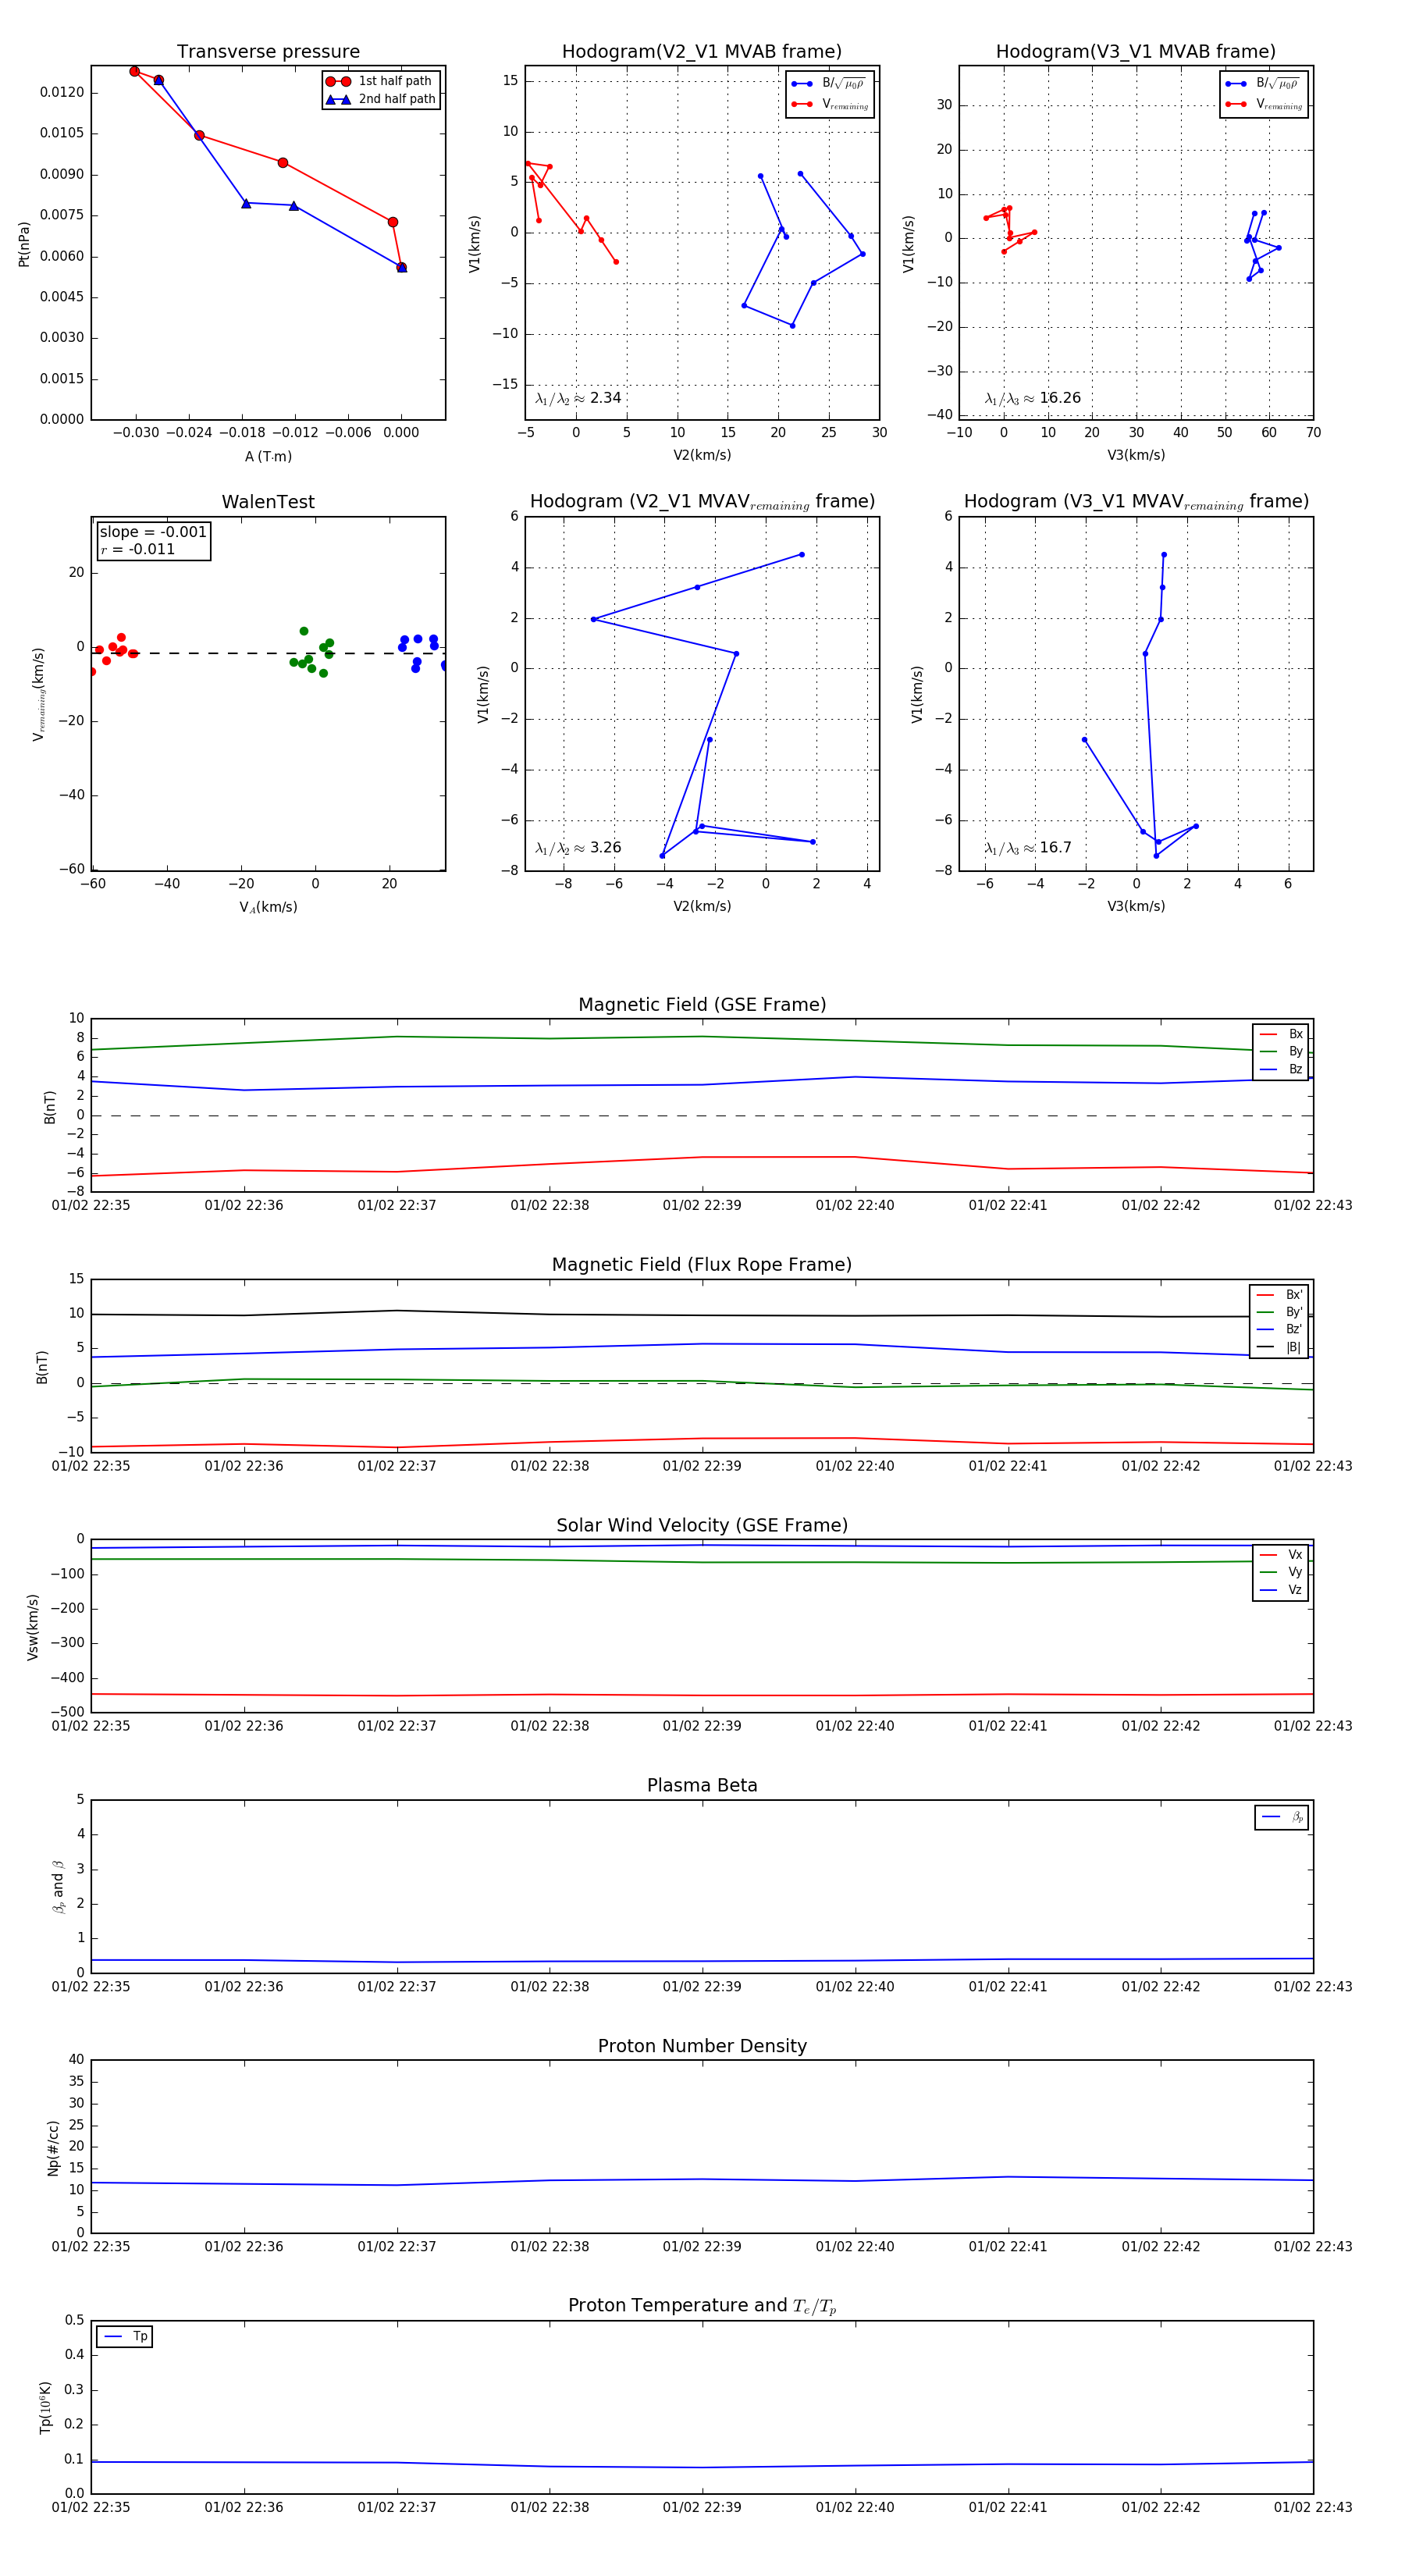
Task: Click the λ1/λ2 ≈ 2.34 annotation
Action: click(578, 398)
